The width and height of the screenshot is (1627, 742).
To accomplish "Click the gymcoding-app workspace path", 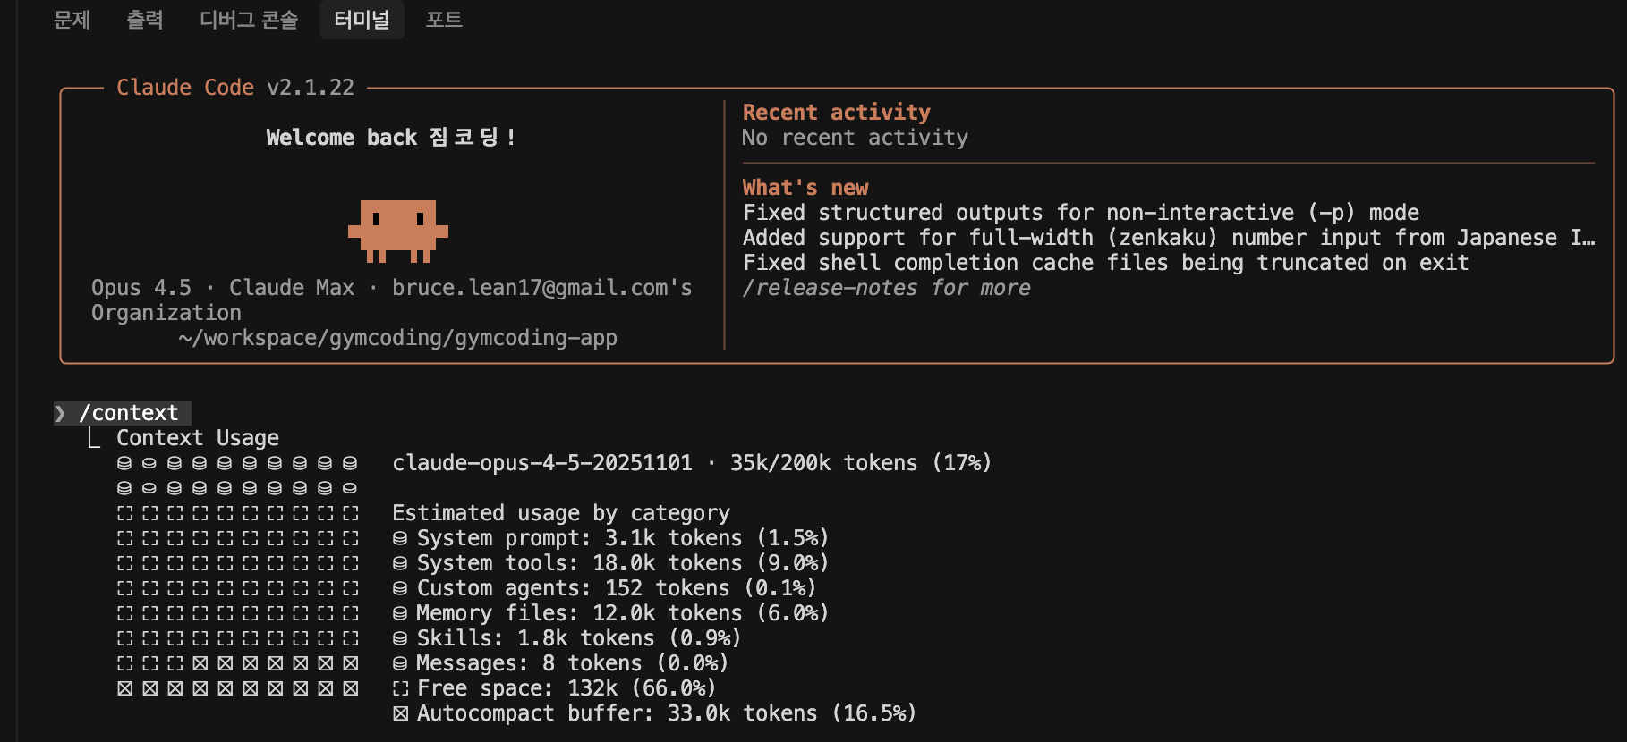I will [x=397, y=338].
